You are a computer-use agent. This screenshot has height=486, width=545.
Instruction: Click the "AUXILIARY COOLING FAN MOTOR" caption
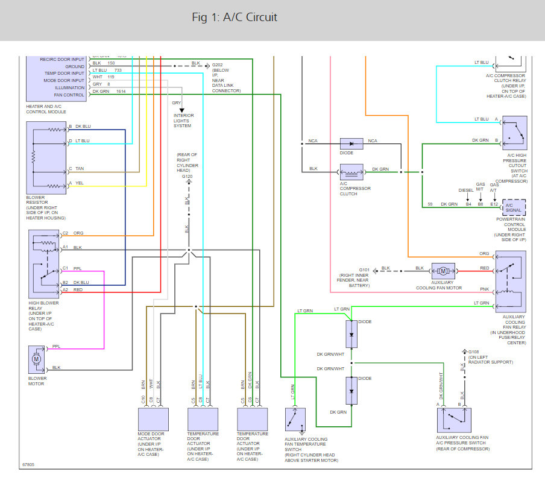pos(439,285)
